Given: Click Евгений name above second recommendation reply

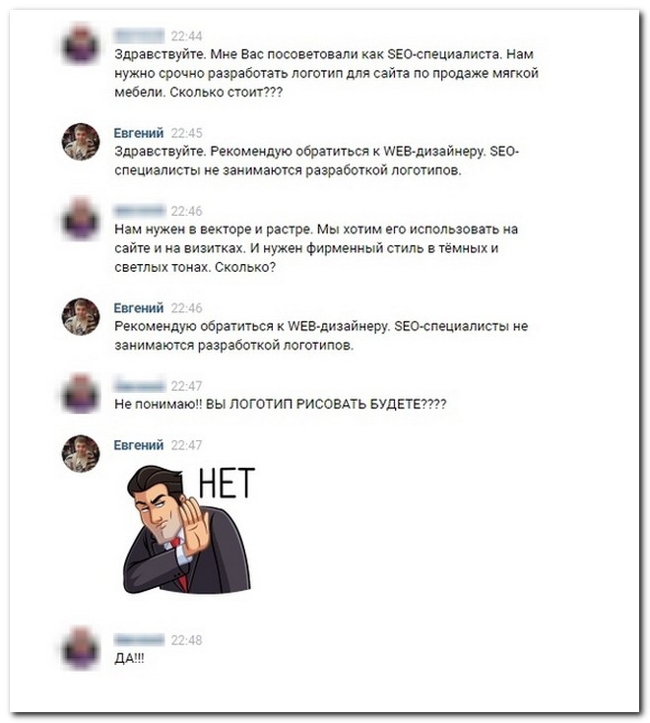Looking at the screenshot, I should pyautogui.click(x=139, y=307).
